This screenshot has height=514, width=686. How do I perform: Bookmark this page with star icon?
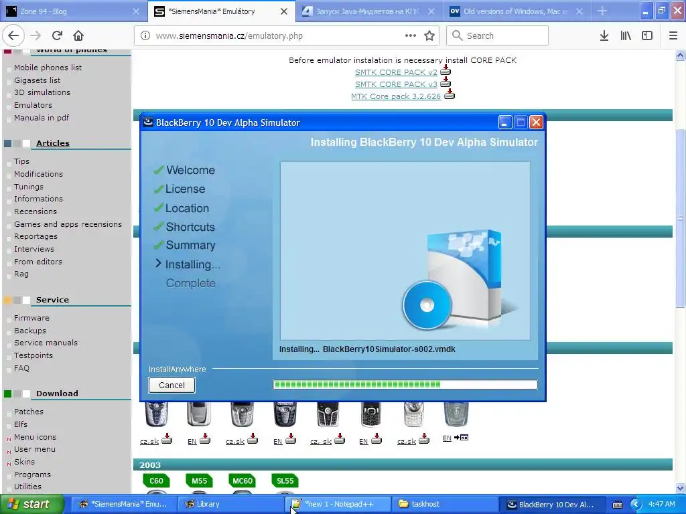click(x=429, y=36)
